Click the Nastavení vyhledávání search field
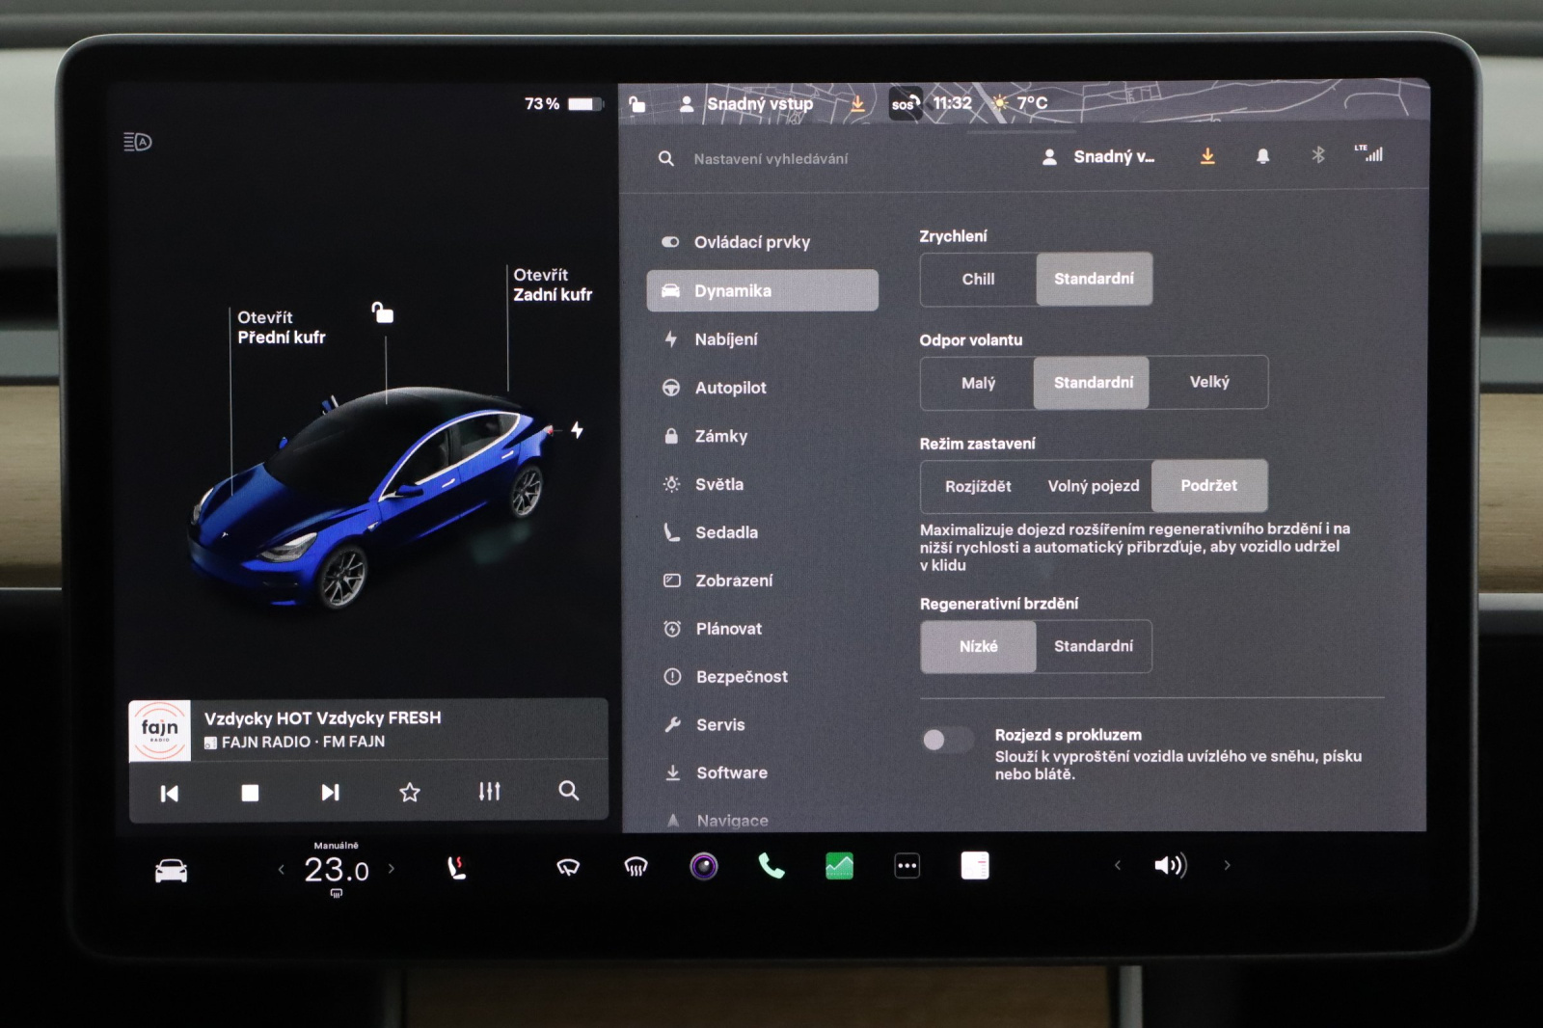The image size is (1543, 1028). coord(771,159)
